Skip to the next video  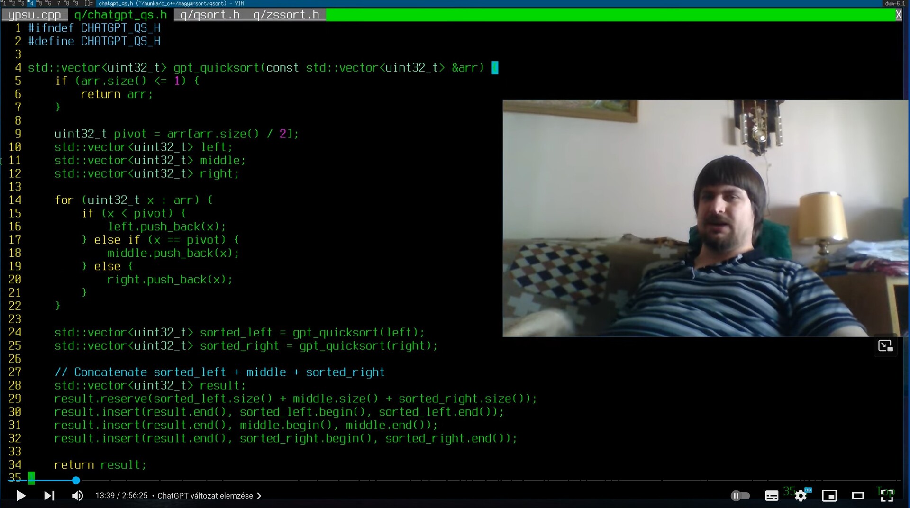[49, 496]
